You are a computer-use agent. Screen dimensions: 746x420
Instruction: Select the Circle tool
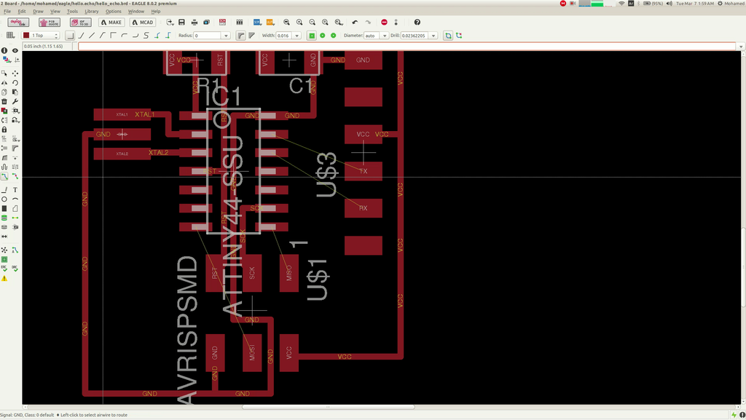pyautogui.click(x=4, y=199)
